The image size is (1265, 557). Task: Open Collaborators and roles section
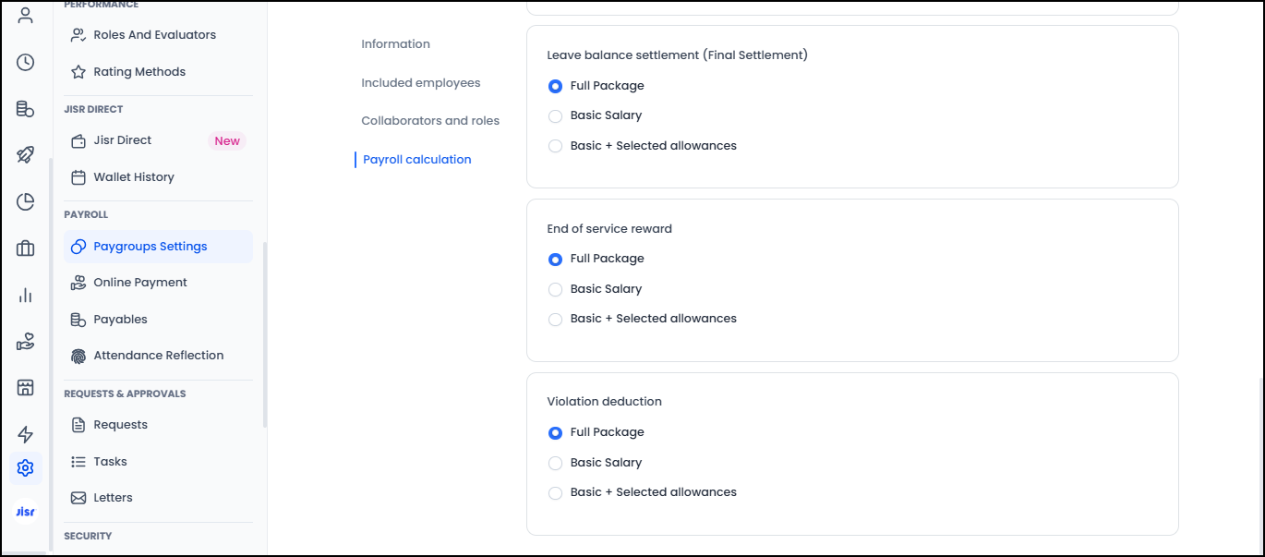(430, 121)
